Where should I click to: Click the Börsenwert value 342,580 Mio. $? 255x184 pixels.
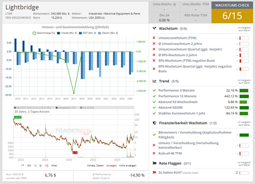coord(60,14)
